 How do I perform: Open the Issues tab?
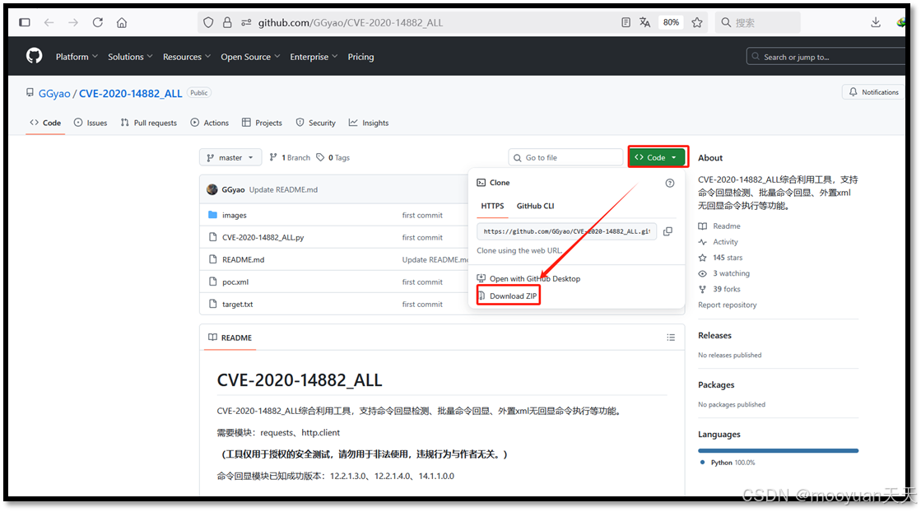tap(91, 123)
